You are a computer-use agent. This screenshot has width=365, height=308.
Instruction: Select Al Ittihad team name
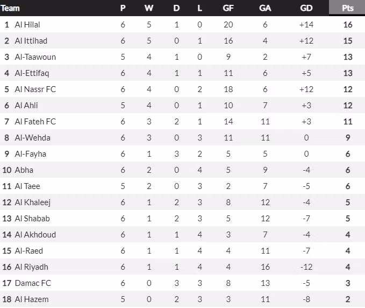30,41
